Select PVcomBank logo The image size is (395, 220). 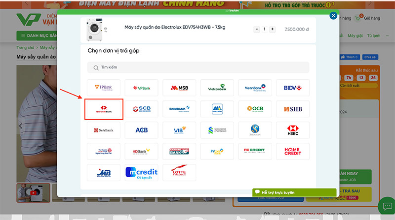217,152
